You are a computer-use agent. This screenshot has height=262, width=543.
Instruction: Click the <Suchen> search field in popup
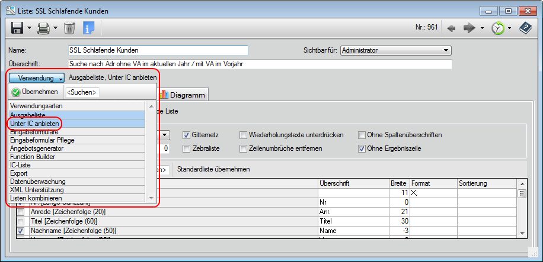(82, 93)
